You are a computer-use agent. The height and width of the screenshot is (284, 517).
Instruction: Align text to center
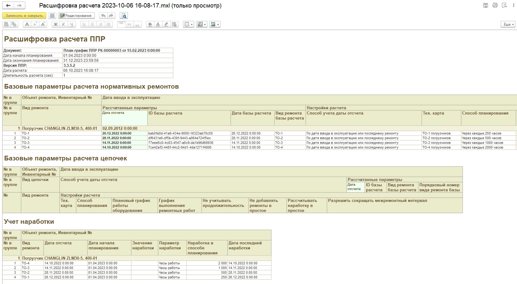click(92, 24)
